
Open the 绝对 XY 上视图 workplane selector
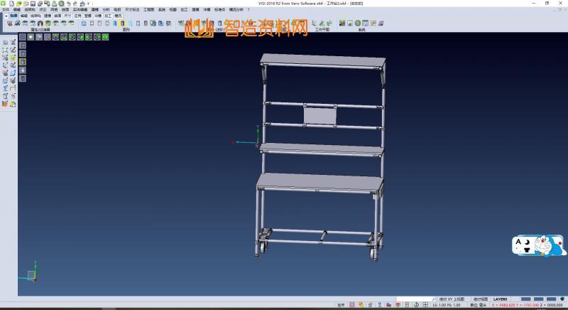click(452, 299)
